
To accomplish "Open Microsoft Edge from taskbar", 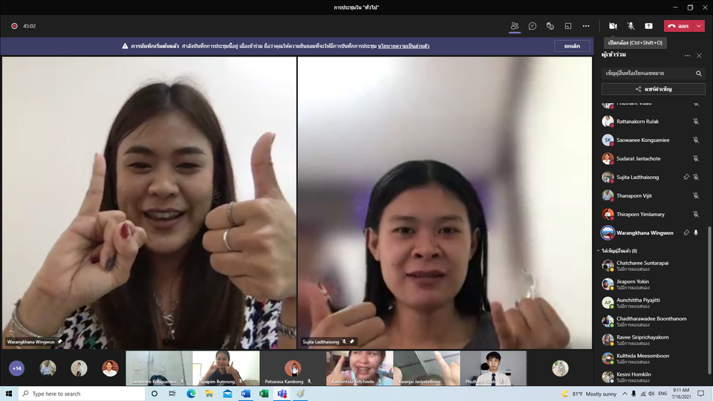I will click(x=191, y=394).
